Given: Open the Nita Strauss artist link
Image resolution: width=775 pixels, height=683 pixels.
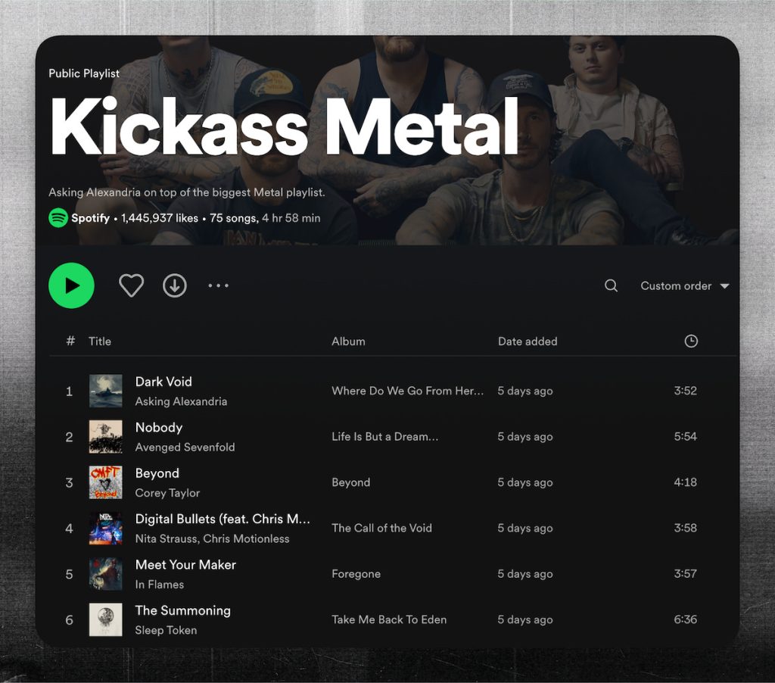Looking at the screenshot, I should (162, 539).
